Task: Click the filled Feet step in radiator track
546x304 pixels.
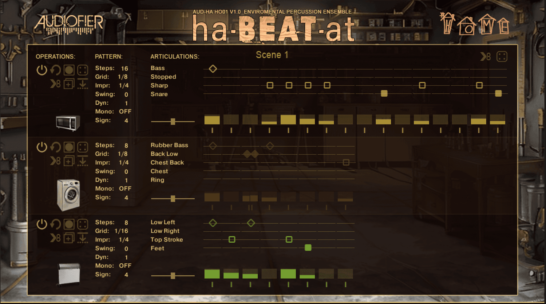Action: (x=308, y=248)
